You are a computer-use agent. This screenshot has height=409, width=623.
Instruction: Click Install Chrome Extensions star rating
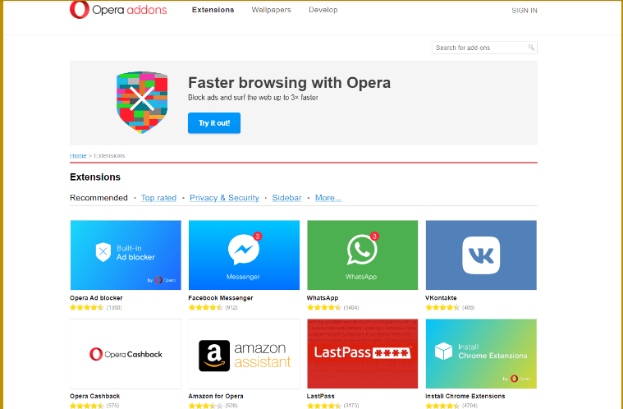(x=442, y=406)
